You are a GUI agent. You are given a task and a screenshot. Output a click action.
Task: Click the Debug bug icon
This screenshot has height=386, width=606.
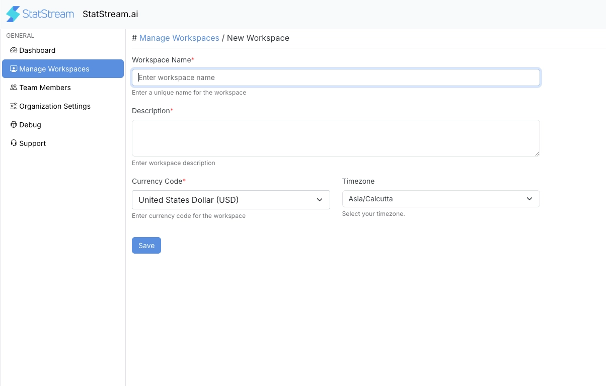coord(14,125)
